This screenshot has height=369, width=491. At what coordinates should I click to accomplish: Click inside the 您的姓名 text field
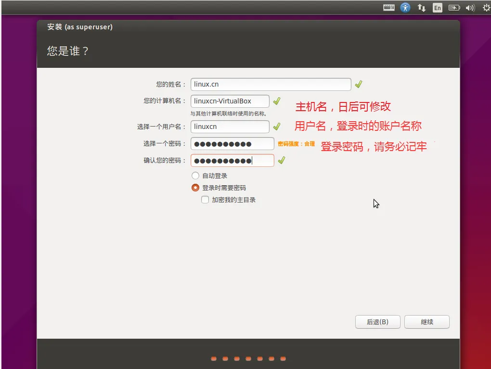tap(271, 84)
